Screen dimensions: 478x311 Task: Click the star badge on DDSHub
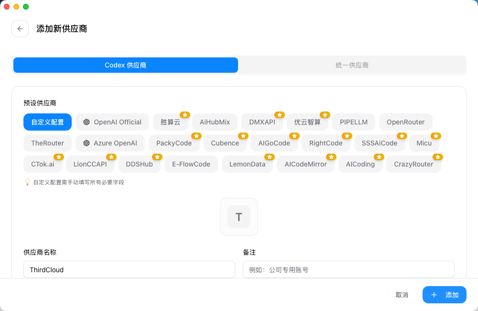(157, 157)
